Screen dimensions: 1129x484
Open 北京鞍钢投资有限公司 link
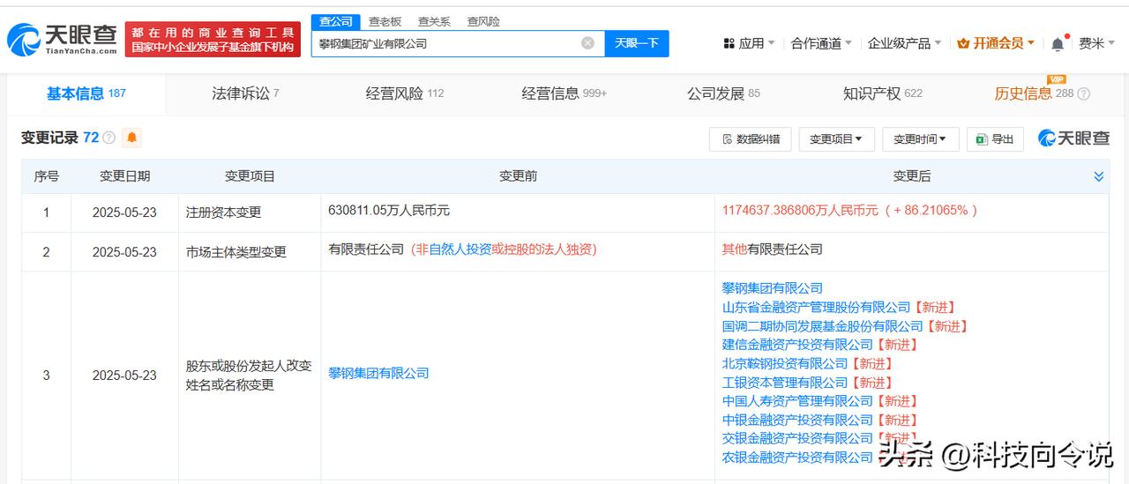tap(784, 364)
